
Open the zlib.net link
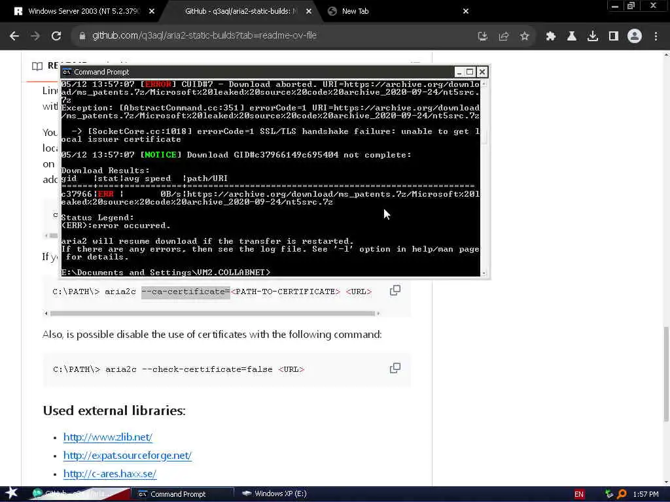[x=108, y=437]
